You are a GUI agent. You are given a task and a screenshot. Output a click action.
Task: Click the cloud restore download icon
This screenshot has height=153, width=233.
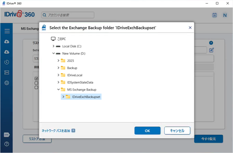[x=7, y=52]
